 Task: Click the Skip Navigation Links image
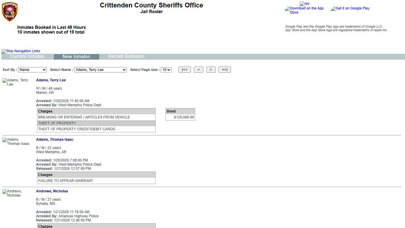(x=21, y=51)
